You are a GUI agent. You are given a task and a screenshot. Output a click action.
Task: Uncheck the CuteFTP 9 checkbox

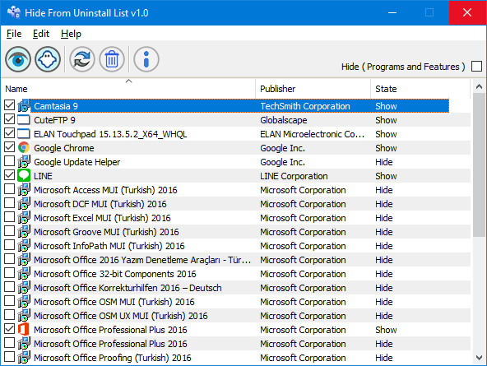(x=9, y=119)
